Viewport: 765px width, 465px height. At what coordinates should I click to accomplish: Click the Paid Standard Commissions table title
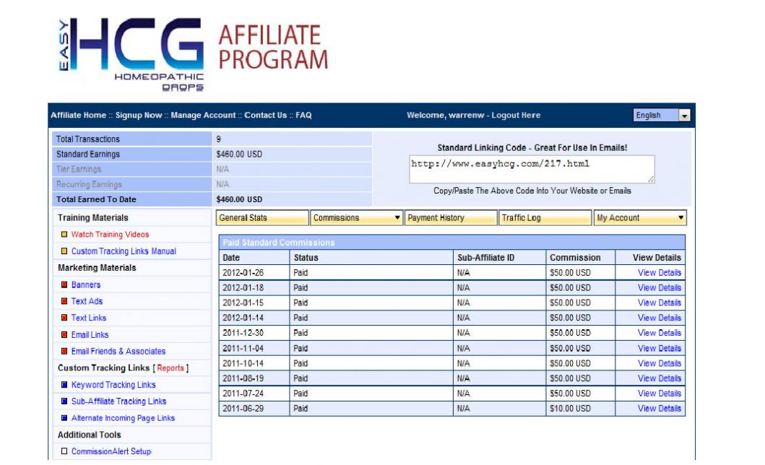(279, 243)
